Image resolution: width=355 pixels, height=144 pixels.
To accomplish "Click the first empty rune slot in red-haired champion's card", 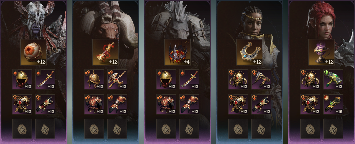I will (x=310, y=129).
